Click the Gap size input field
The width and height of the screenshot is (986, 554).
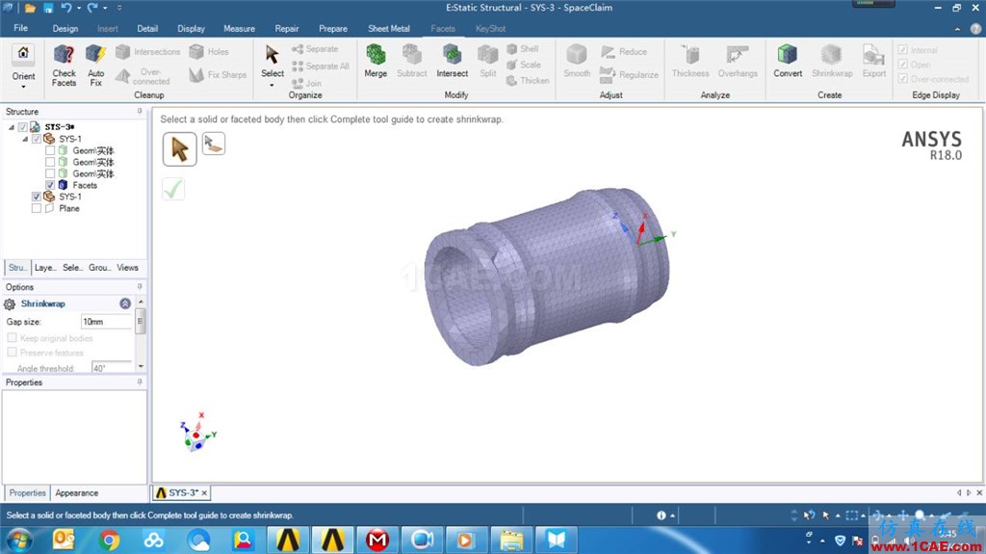106,322
